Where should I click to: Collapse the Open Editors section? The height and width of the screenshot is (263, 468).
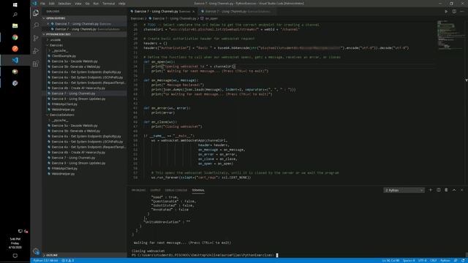pyautogui.click(x=85, y=18)
